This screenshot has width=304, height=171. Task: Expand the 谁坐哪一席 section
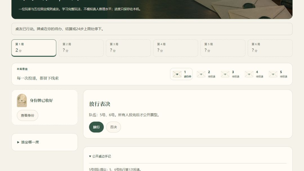[x=28, y=142]
